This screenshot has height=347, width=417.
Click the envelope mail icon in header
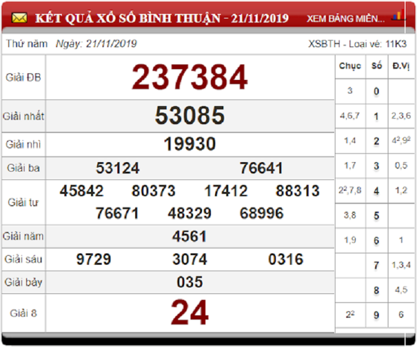pyautogui.click(x=19, y=18)
